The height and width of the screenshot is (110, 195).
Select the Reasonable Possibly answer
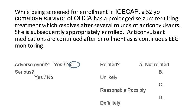[x=123, y=90]
